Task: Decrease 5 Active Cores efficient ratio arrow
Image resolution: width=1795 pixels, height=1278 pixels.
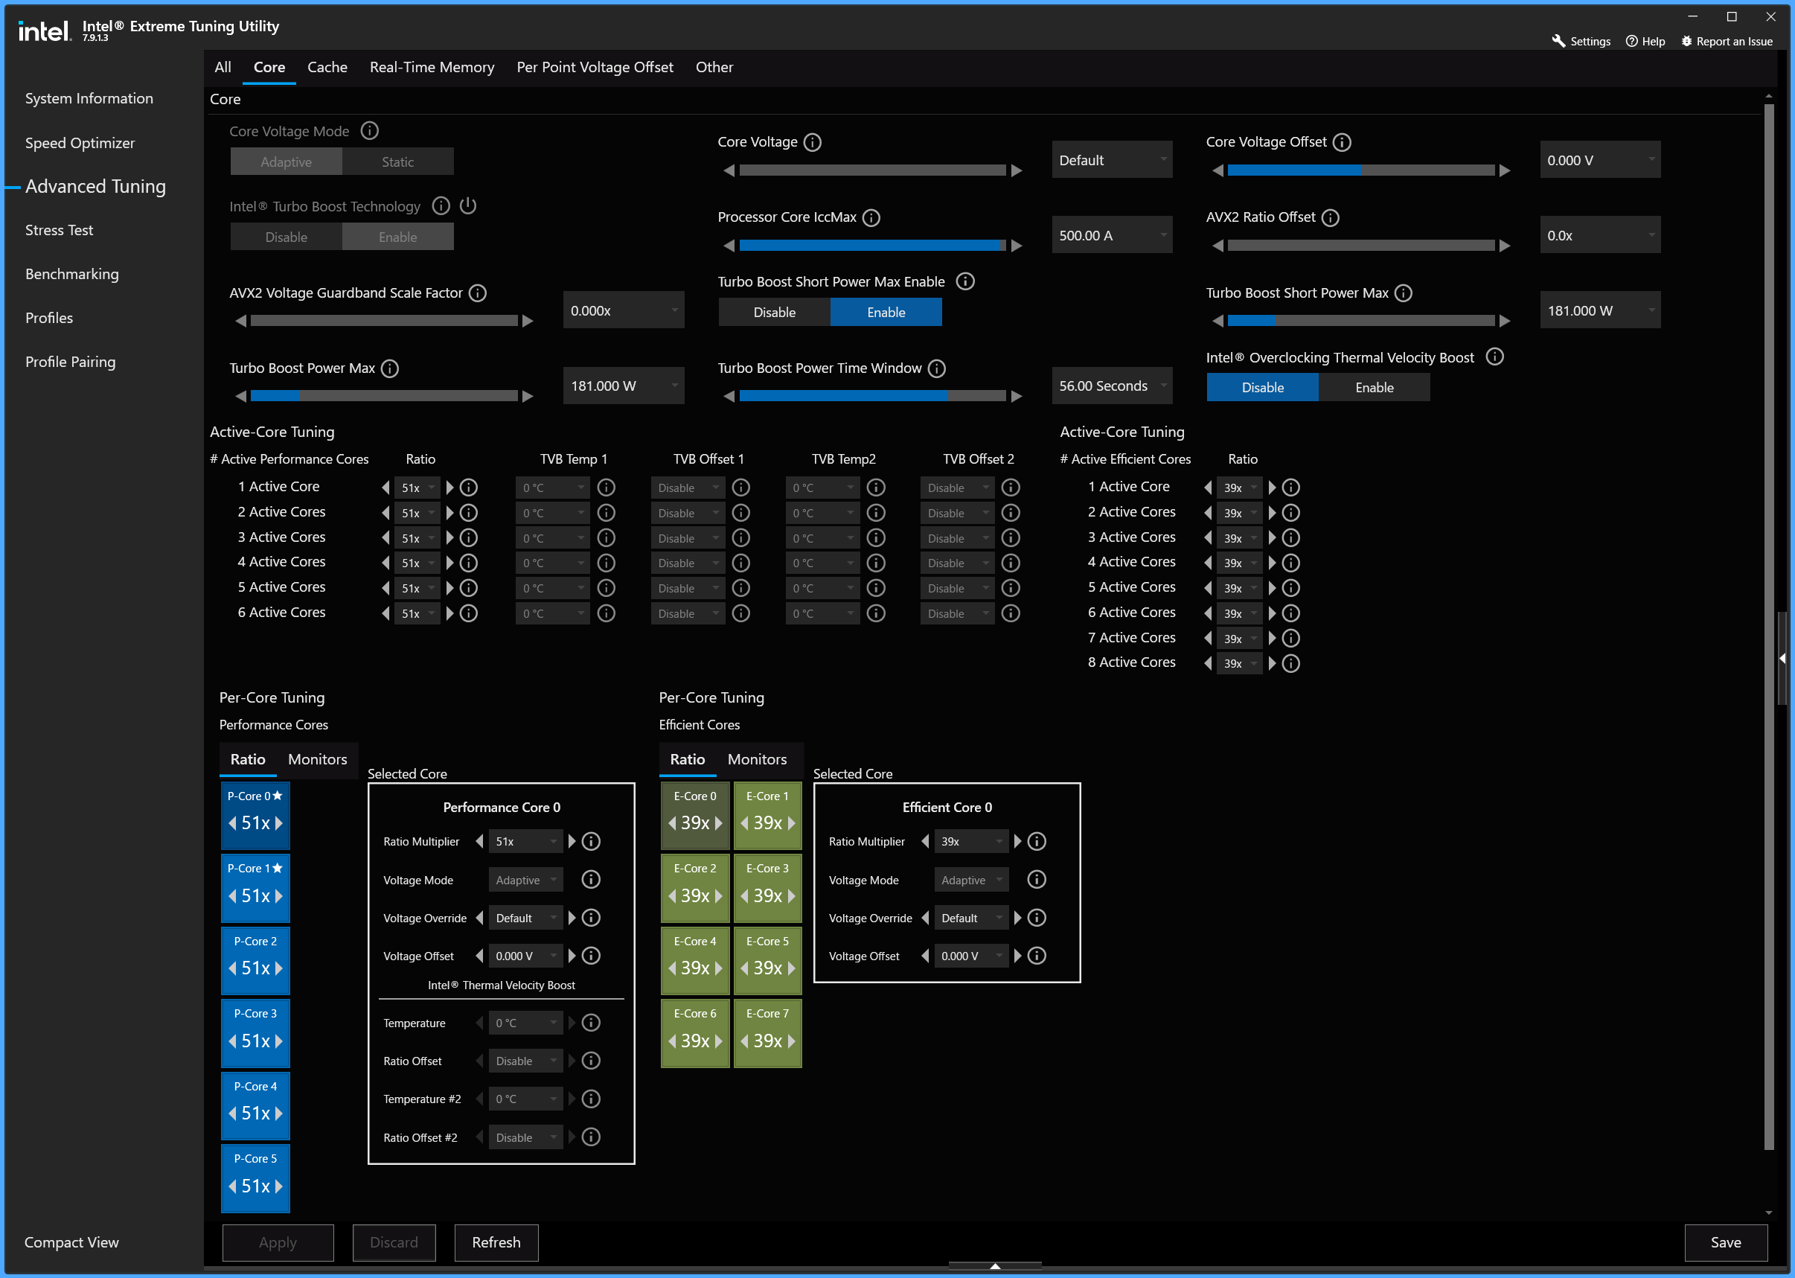Action: tap(1207, 589)
